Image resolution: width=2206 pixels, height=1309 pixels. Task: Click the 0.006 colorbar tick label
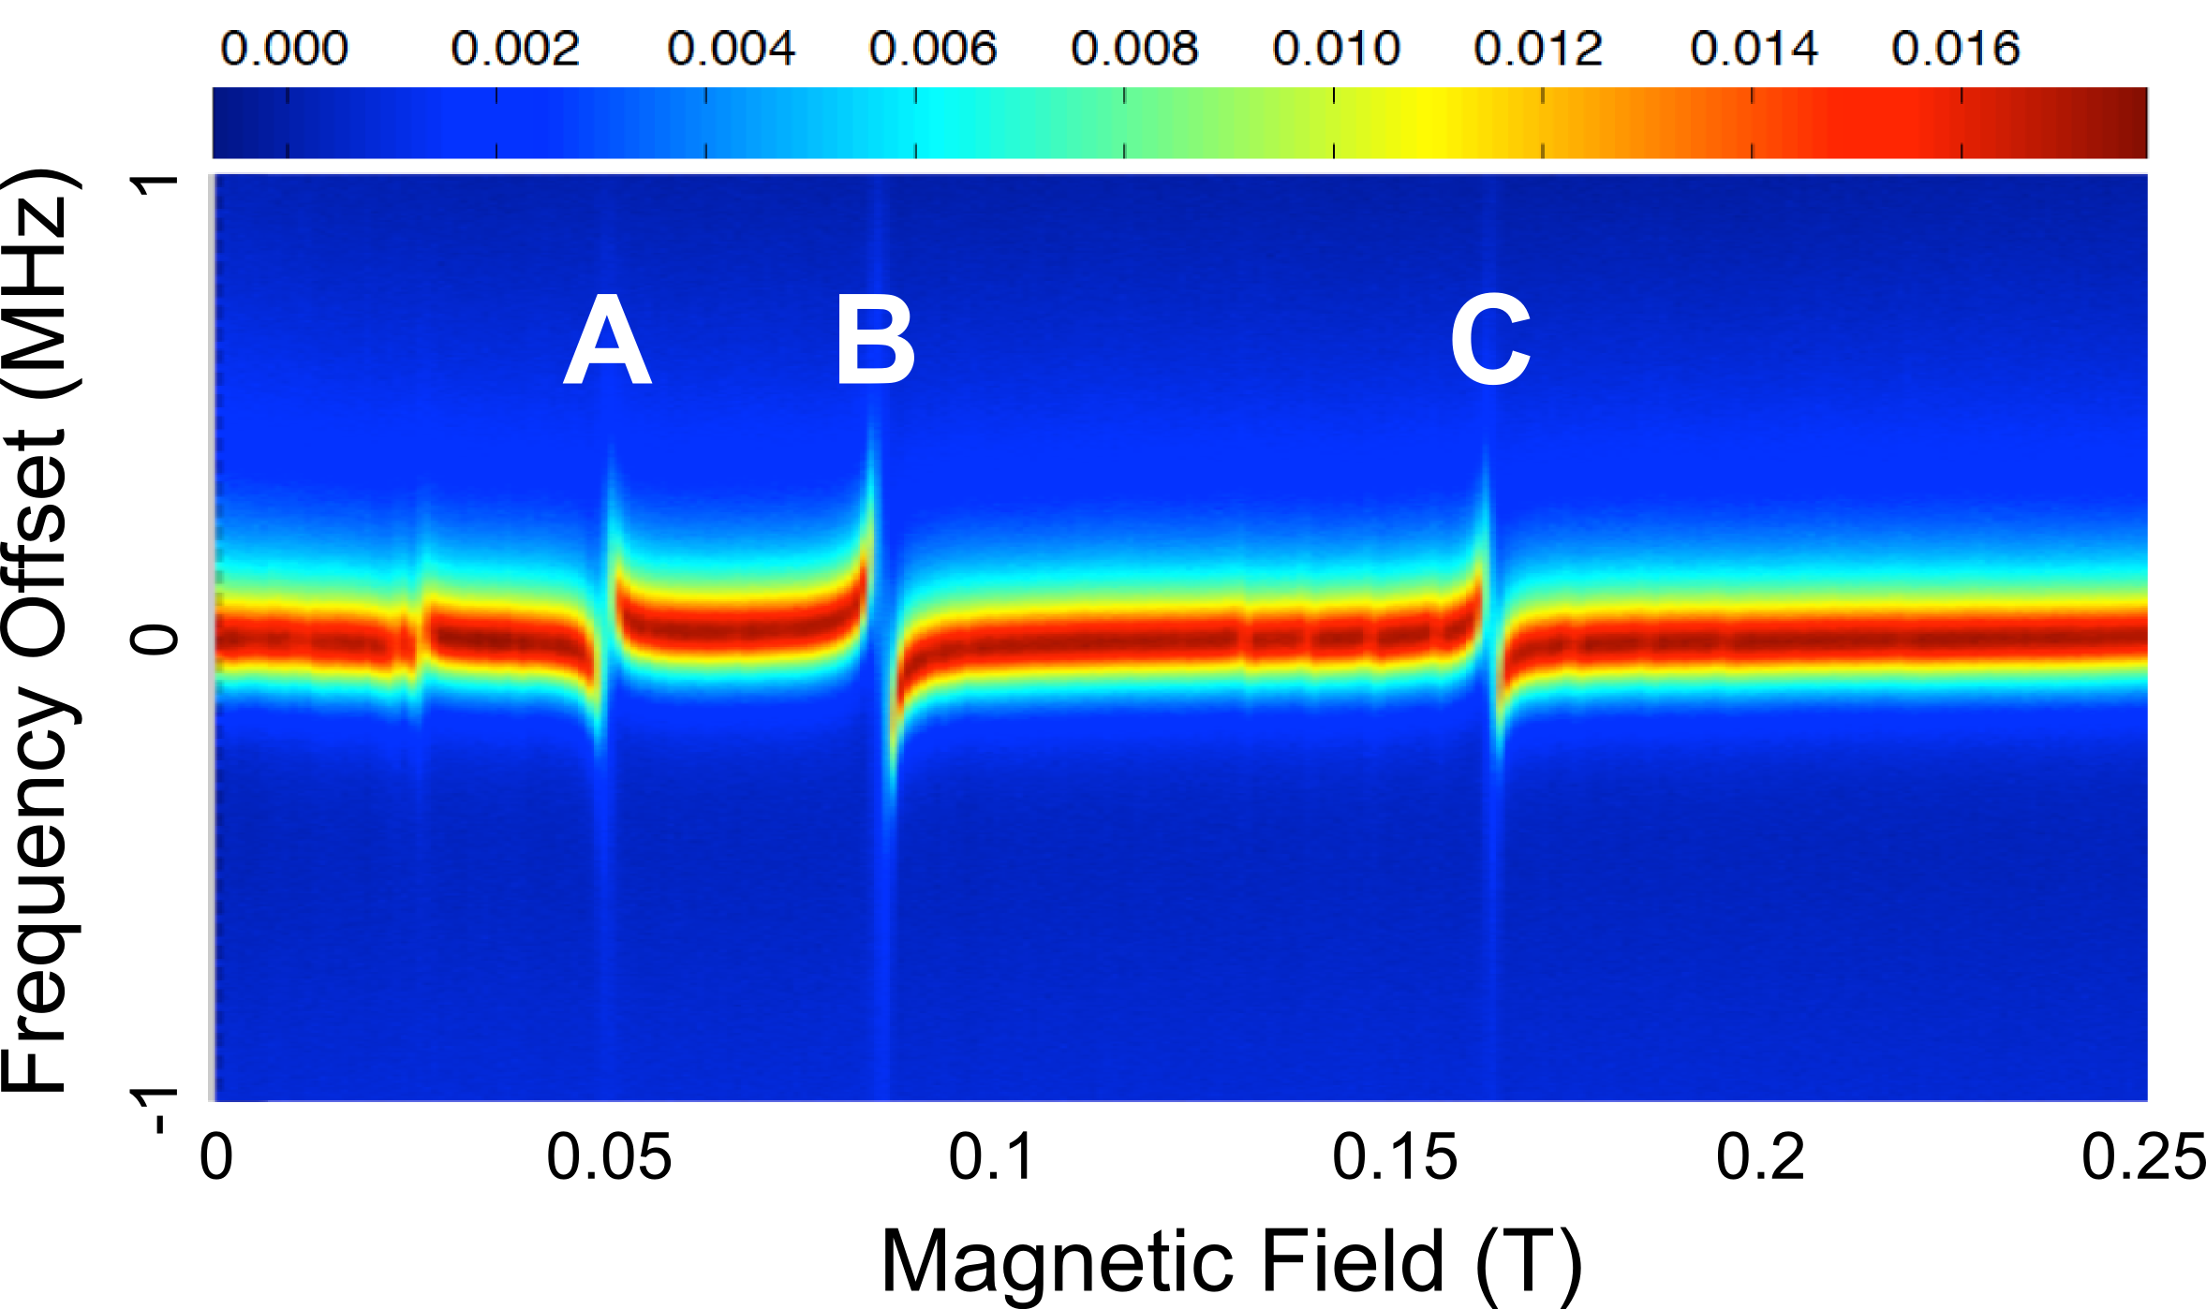pyautogui.click(x=933, y=49)
